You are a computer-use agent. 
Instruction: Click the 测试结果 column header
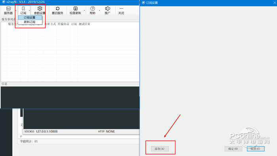pos(84,24)
